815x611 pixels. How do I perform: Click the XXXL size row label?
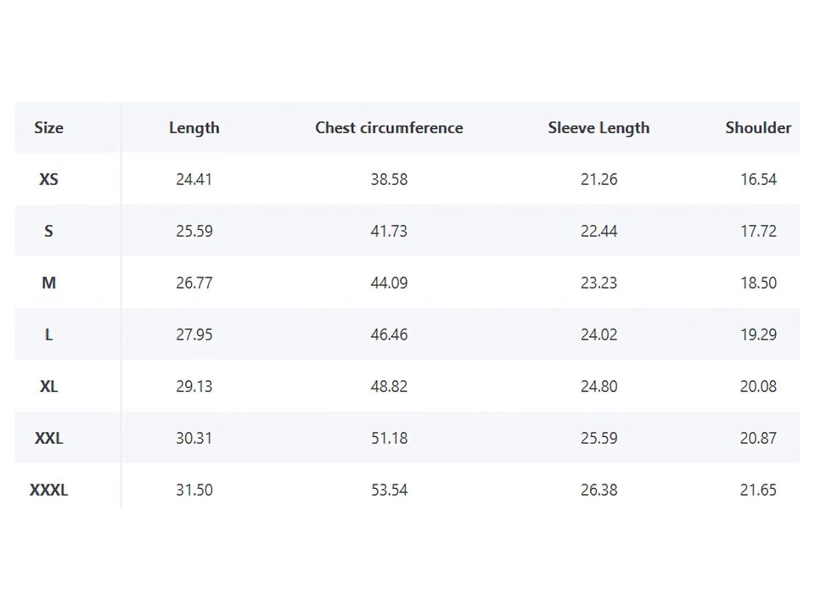(48, 490)
